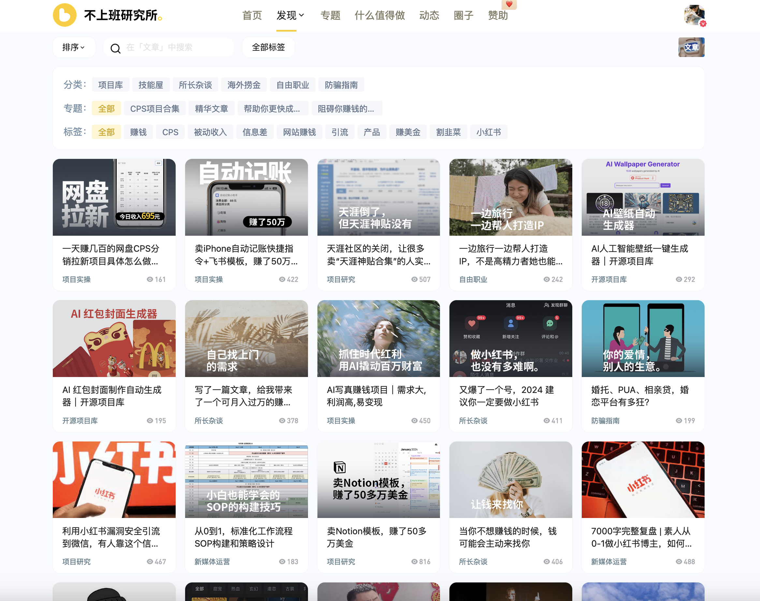
Task: Open the 动态 navigation item
Action: pos(429,15)
